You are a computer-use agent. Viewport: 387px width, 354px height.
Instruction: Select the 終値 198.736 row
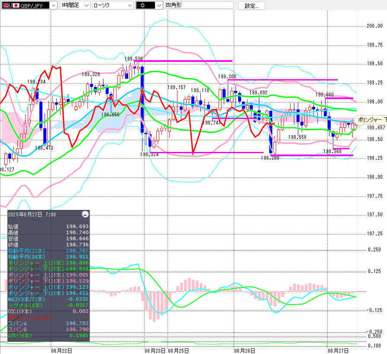(48, 245)
